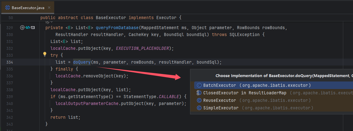Click the ClosedExecutor inner class icon
Screen dimensions: 353x131
click(199, 93)
